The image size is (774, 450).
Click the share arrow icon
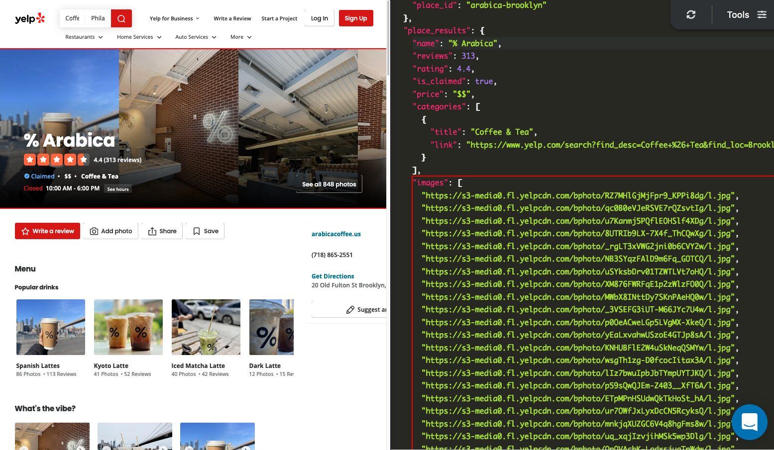[x=152, y=231]
